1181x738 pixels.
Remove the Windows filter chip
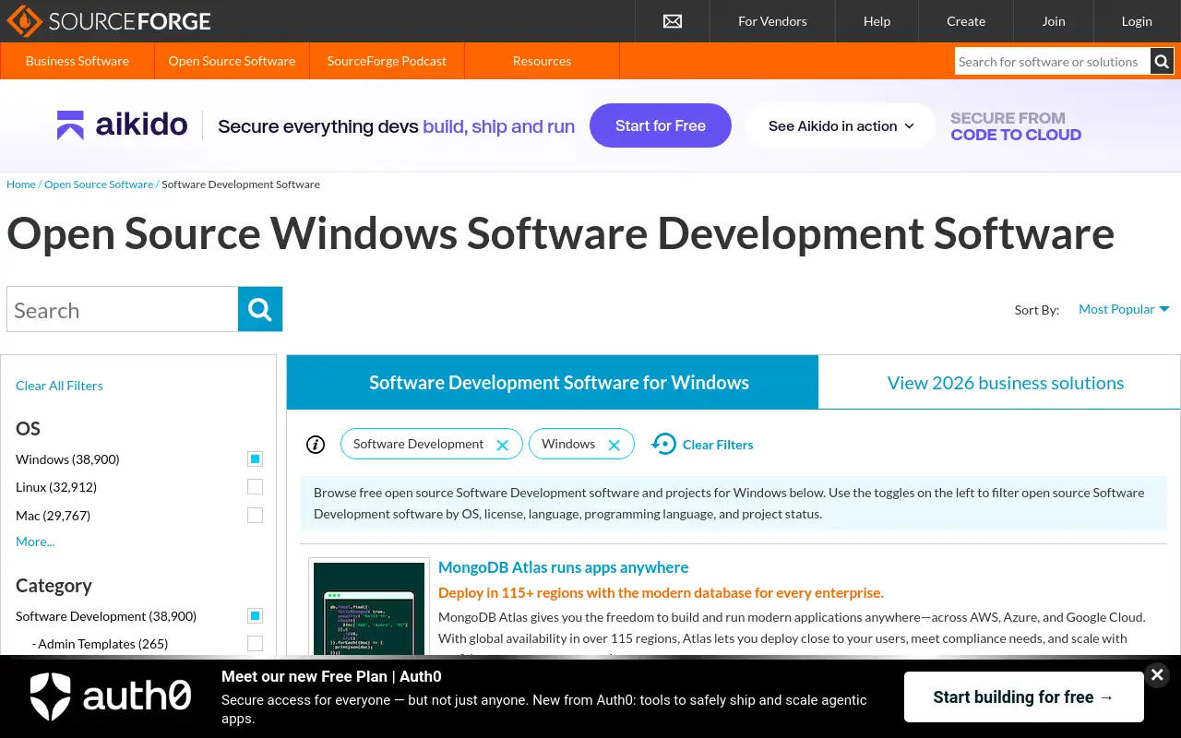click(x=614, y=445)
